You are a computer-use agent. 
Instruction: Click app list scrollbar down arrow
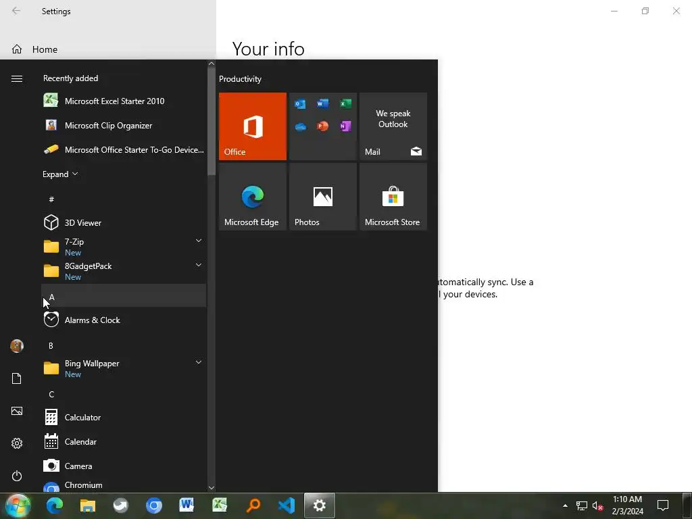(212, 488)
